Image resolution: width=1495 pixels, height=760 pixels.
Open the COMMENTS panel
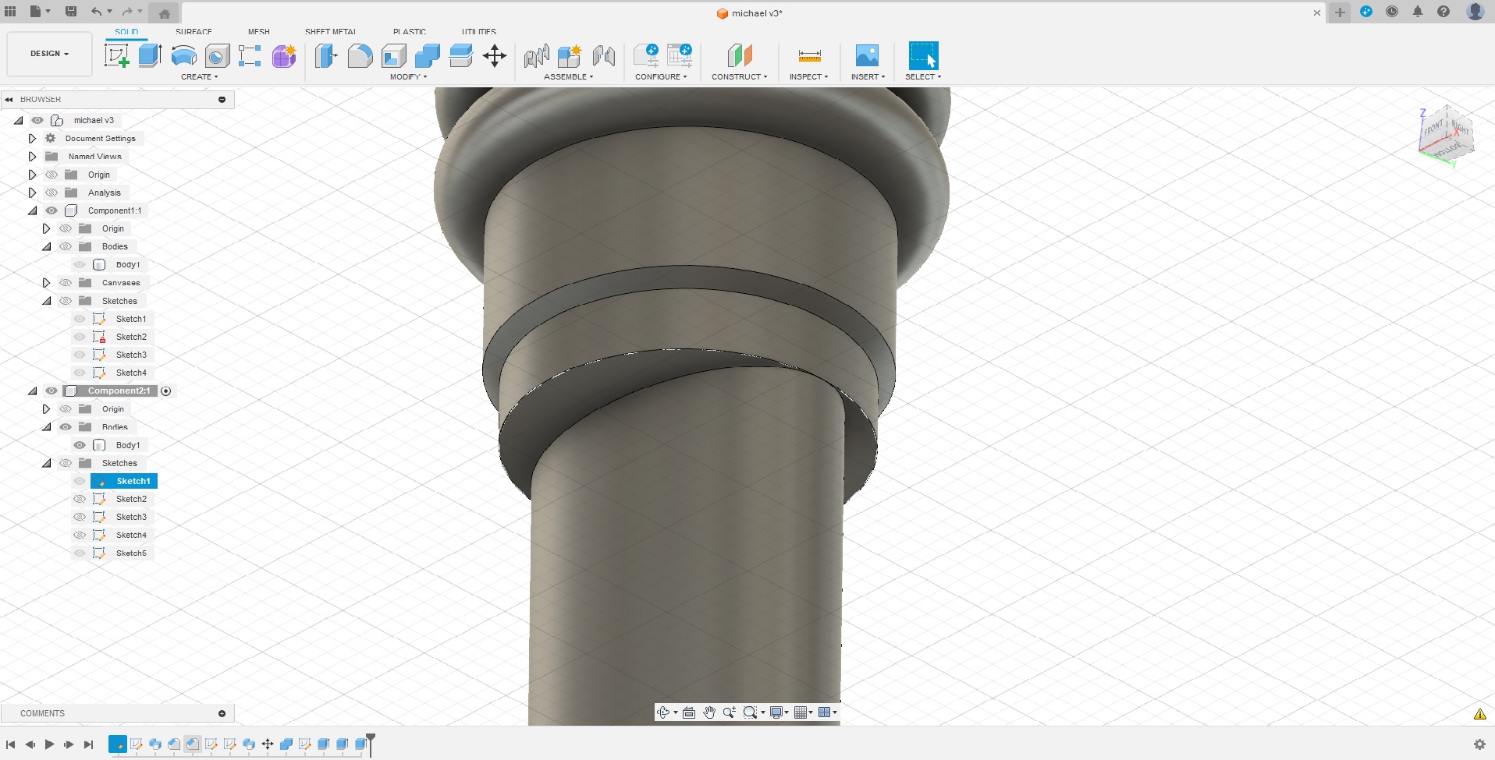coord(42,713)
